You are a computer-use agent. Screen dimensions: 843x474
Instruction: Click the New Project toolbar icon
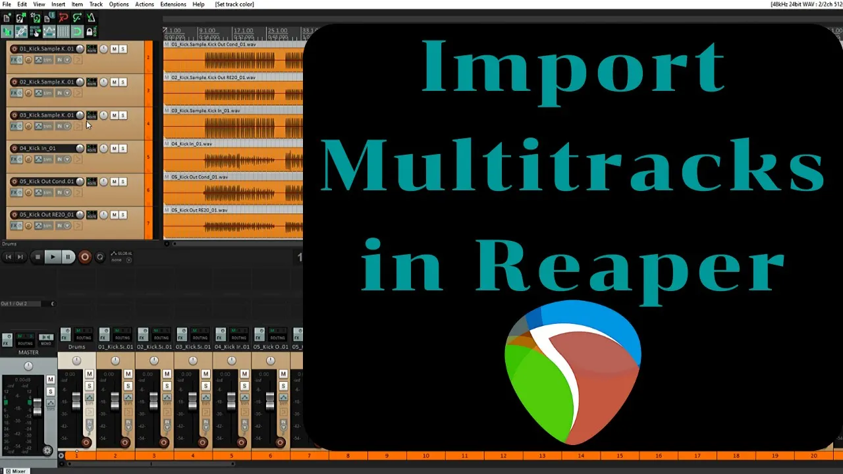pos(7,18)
